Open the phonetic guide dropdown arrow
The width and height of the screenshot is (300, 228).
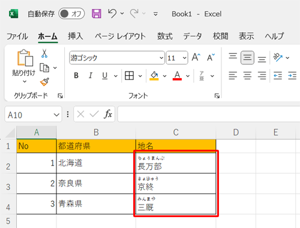[212, 76]
